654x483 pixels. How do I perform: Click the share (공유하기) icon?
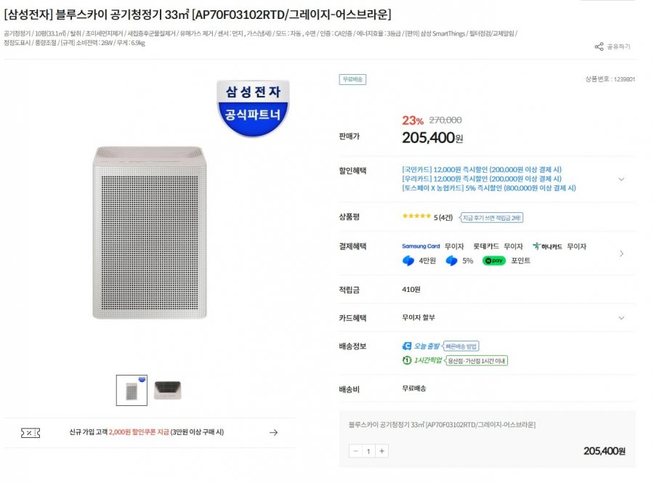pos(599,46)
